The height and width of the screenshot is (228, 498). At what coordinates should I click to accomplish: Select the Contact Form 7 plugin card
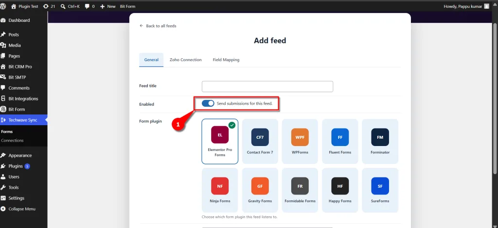point(260,142)
